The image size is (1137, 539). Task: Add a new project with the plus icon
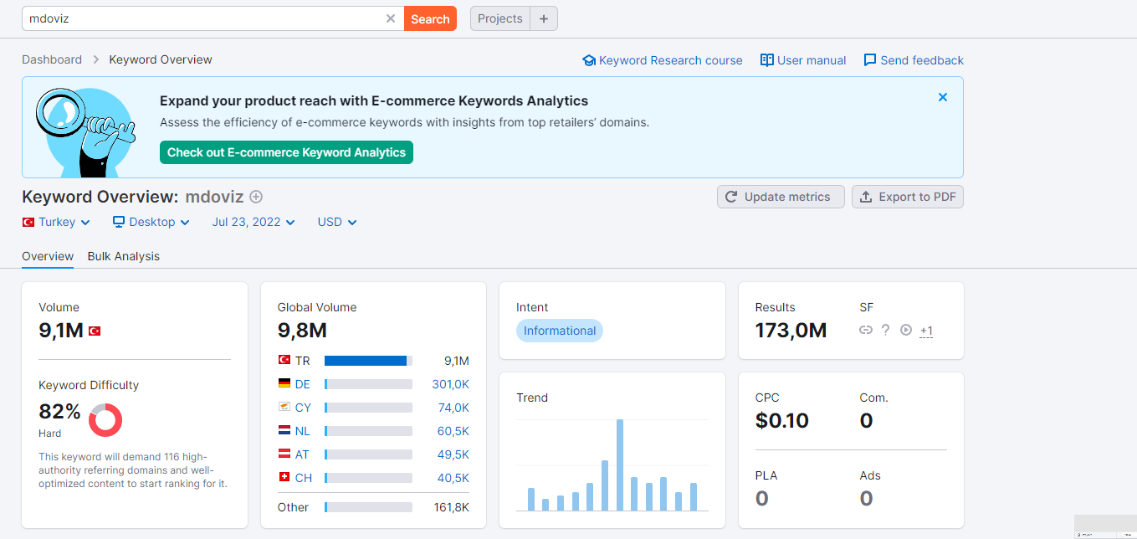544,18
